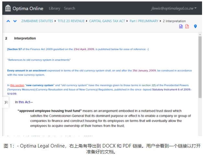Follow the red 'this section' link

click(x=17, y=85)
